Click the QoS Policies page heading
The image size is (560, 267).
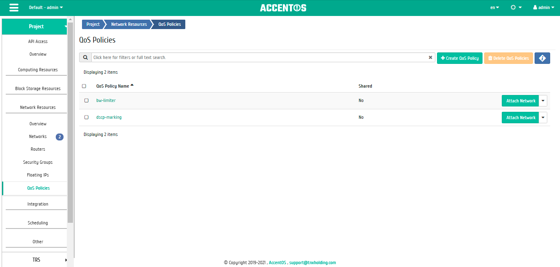(97, 40)
